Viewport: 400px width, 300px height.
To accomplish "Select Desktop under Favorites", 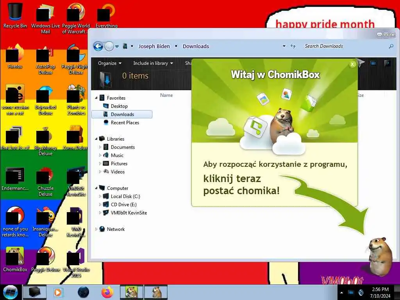I will 119,106.
